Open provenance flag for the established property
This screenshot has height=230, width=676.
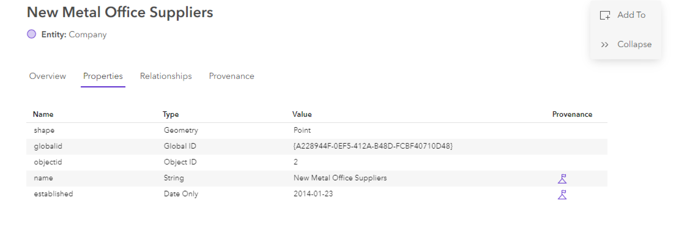(562, 194)
